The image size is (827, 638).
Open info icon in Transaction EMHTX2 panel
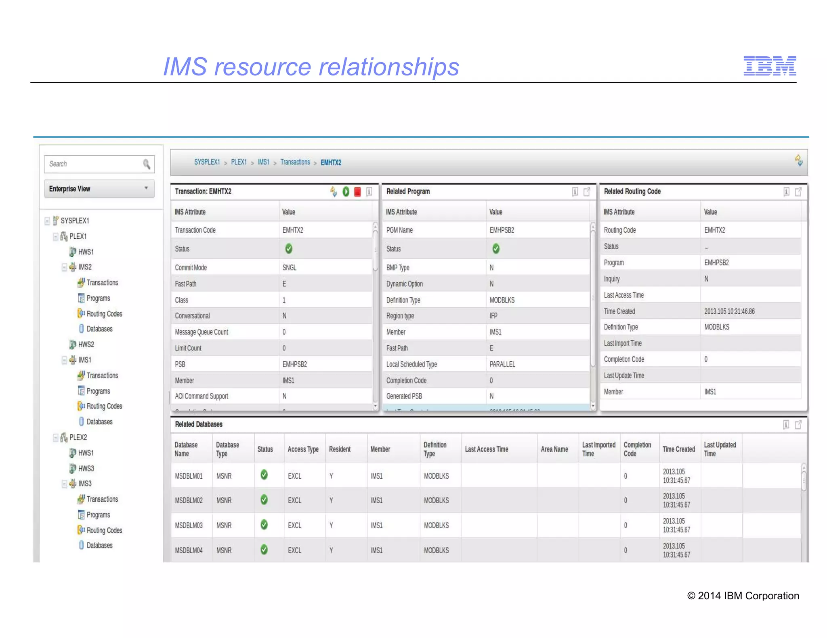click(369, 192)
